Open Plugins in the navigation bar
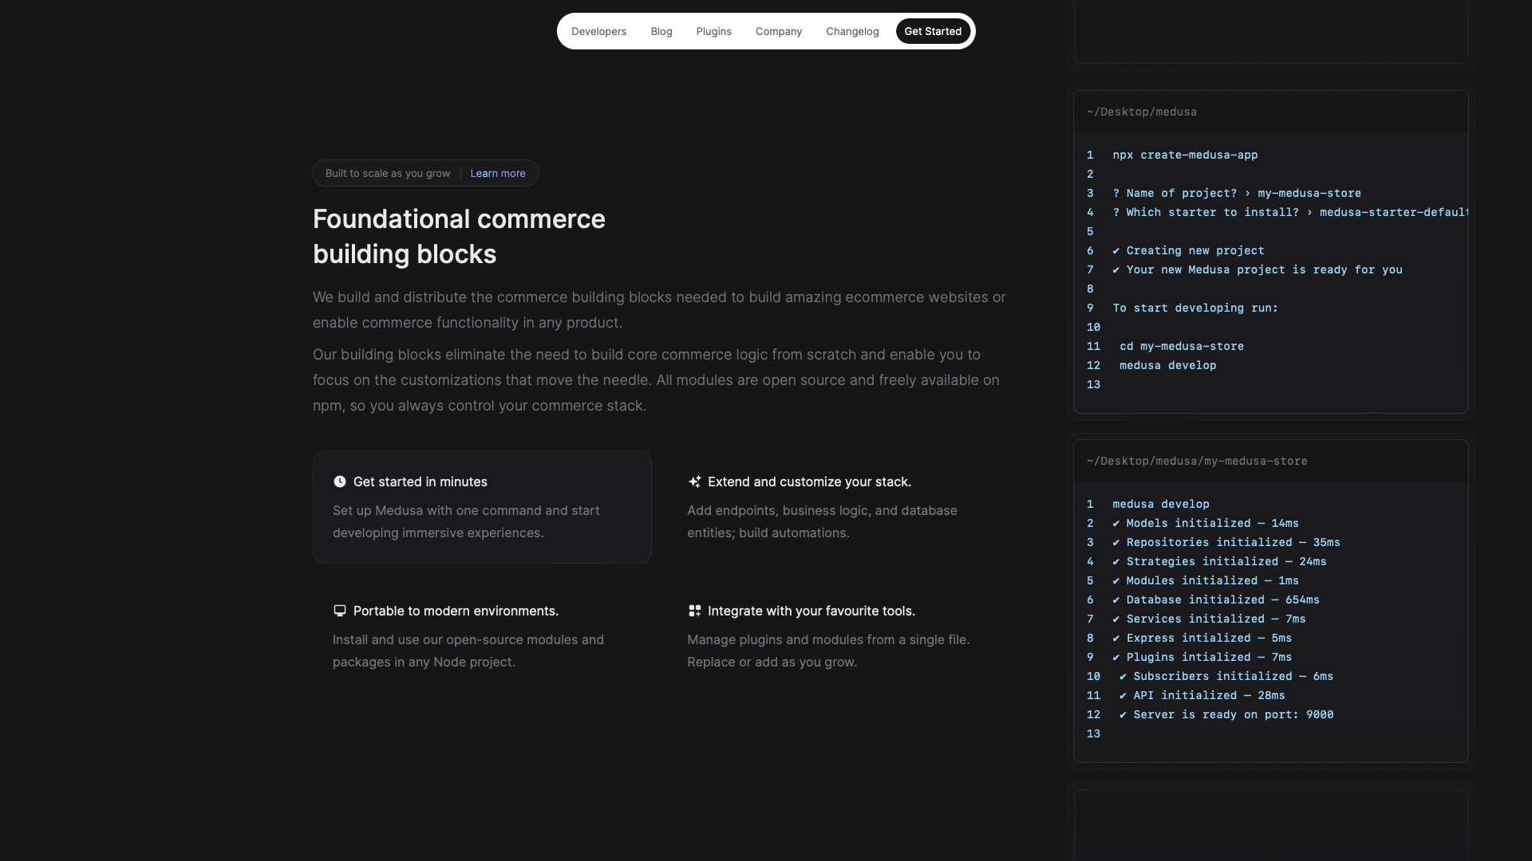 [x=713, y=31]
